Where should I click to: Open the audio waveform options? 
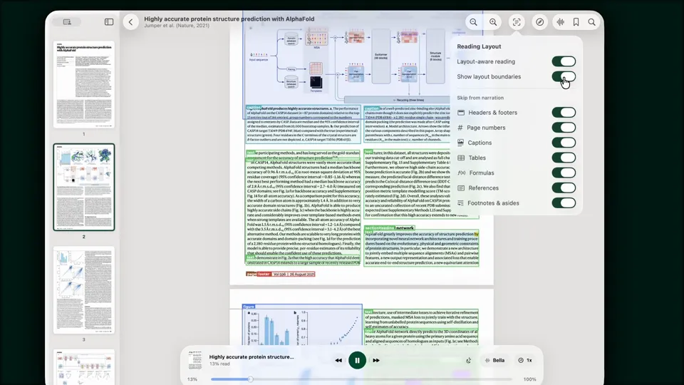561,22
